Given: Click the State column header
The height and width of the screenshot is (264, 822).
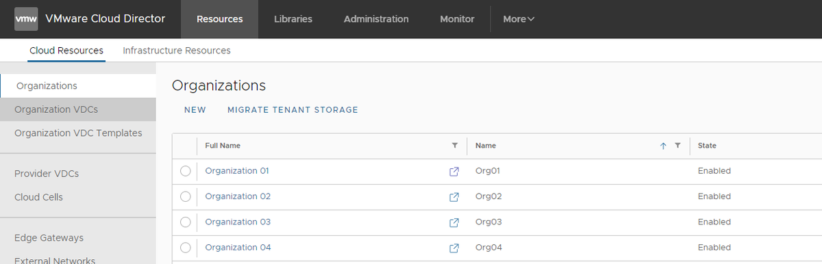Looking at the screenshot, I should pyautogui.click(x=707, y=146).
